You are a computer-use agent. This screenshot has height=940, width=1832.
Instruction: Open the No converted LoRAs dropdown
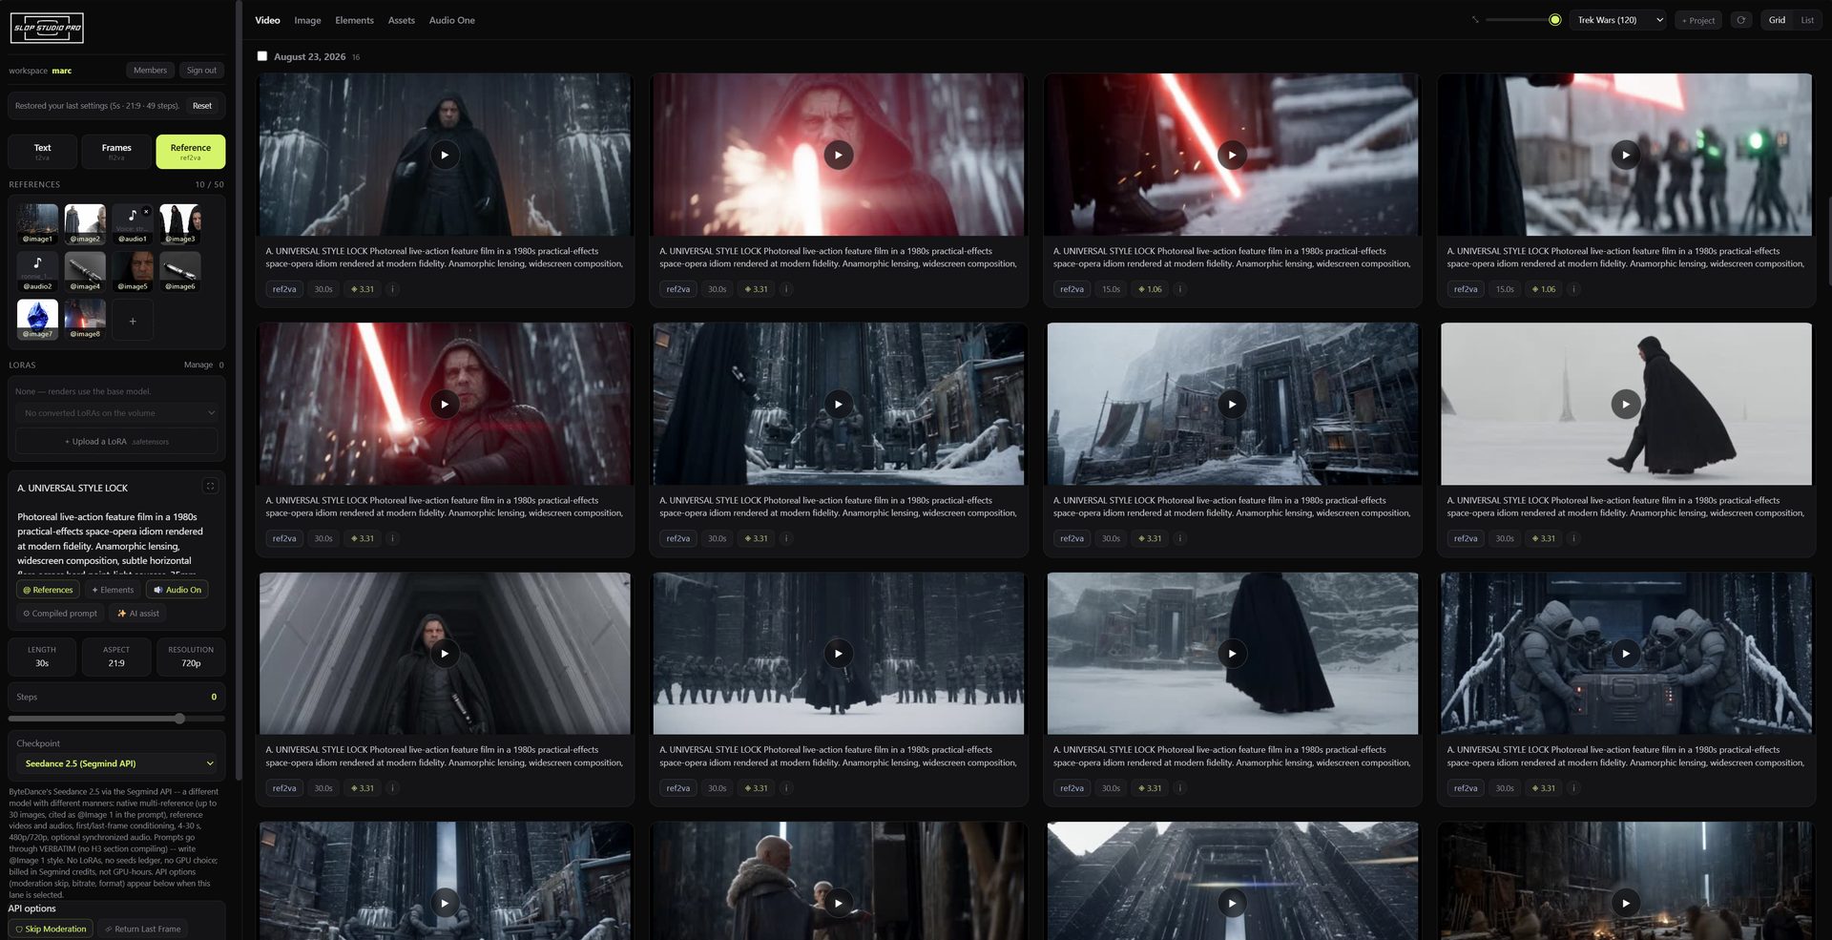(x=116, y=413)
